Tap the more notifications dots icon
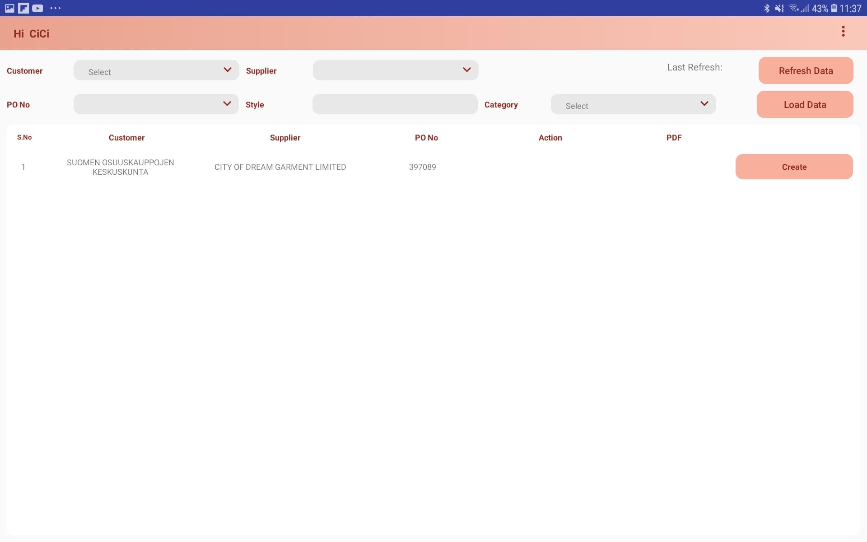Image resolution: width=867 pixels, height=542 pixels. click(x=56, y=8)
